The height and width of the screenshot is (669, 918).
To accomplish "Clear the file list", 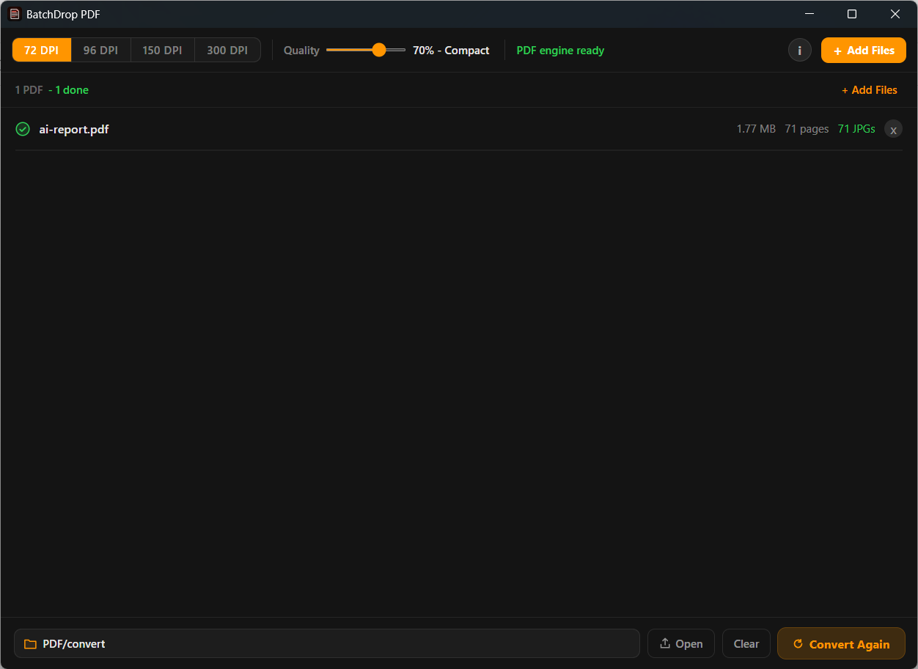I will 746,643.
